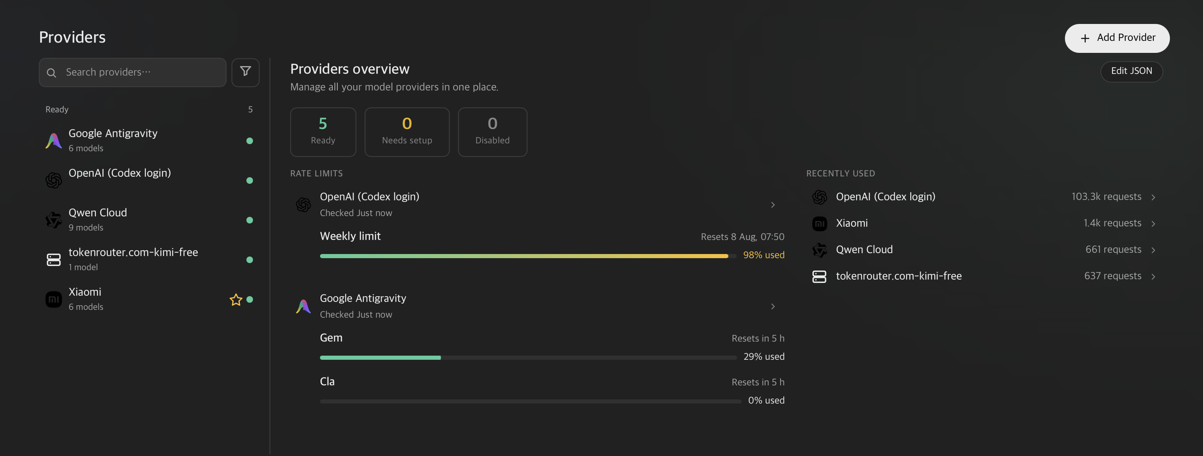This screenshot has height=456, width=1203.
Task: Toggle the favorite star on Xiaomi
Action: pos(236,299)
